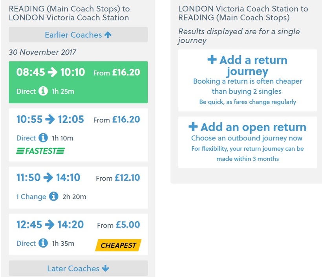The image size is (322, 277).
Task: Choose the 10:55 to 12:05 coach
Action: click(x=78, y=135)
